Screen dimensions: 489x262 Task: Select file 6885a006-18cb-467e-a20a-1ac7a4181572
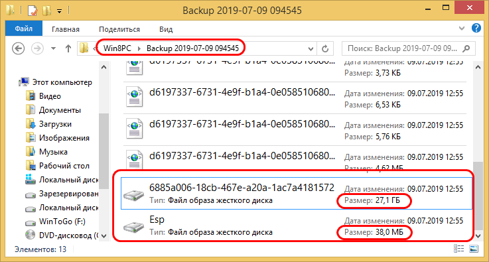pyautogui.click(x=297, y=194)
